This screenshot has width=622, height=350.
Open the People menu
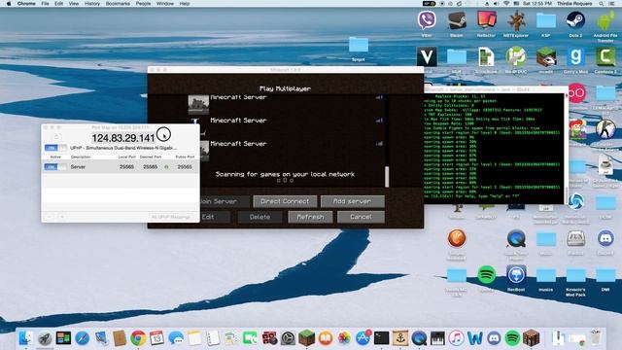[x=143, y=4]
